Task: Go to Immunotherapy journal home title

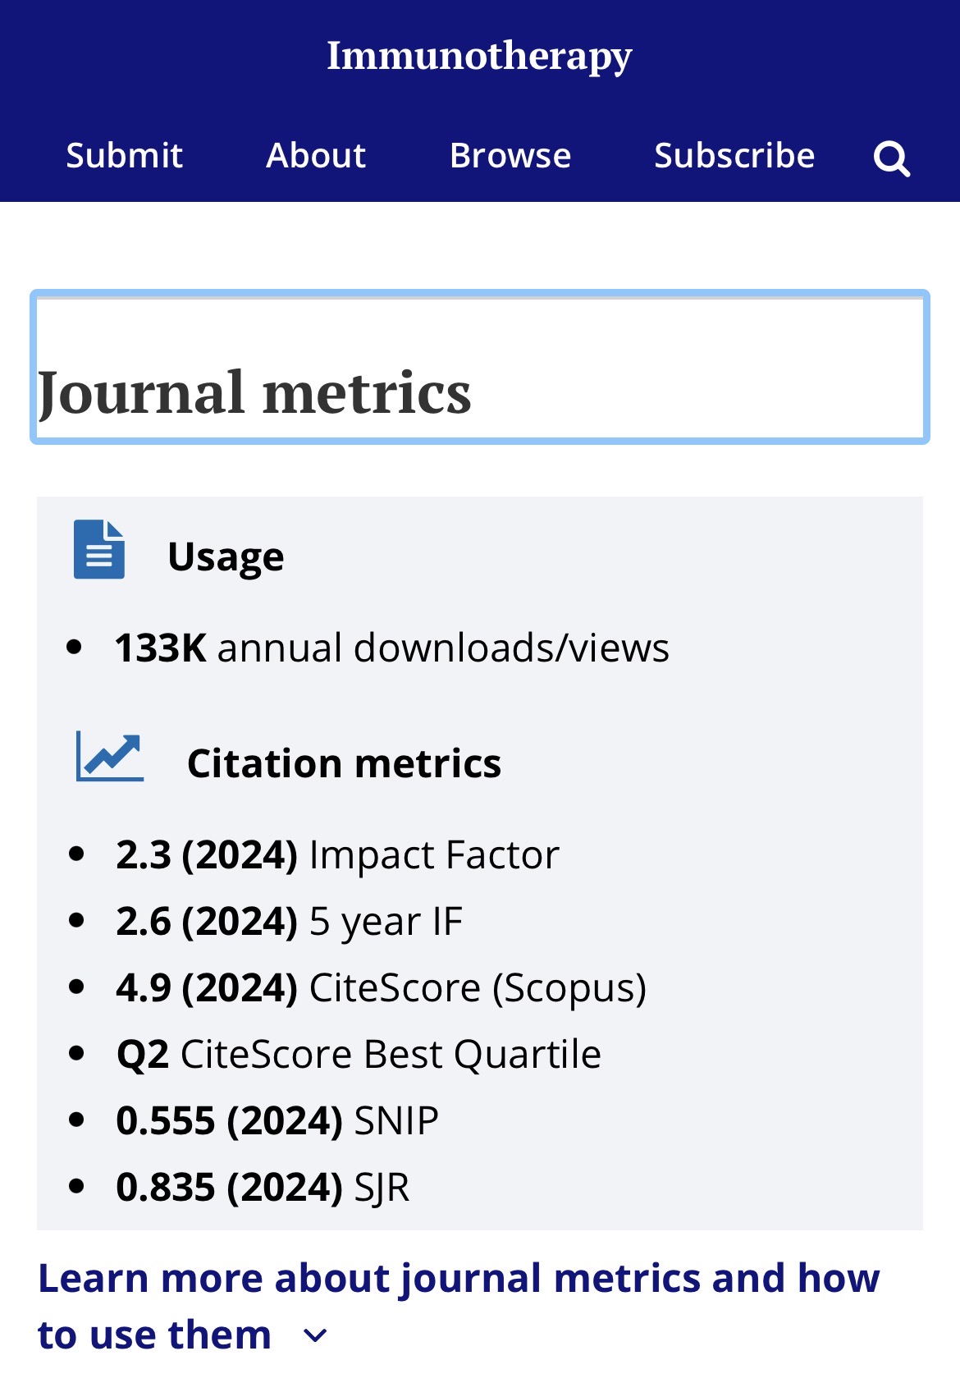Action: tap(479, 56)
